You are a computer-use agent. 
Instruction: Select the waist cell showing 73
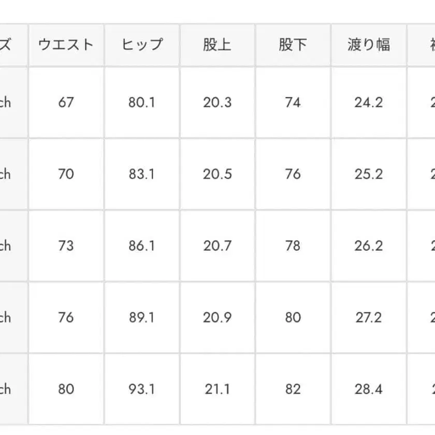click(66, 245)
